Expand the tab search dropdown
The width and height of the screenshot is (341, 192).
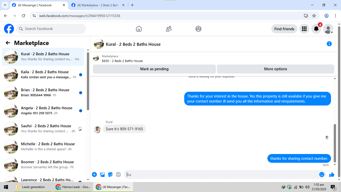click(5, 5)
